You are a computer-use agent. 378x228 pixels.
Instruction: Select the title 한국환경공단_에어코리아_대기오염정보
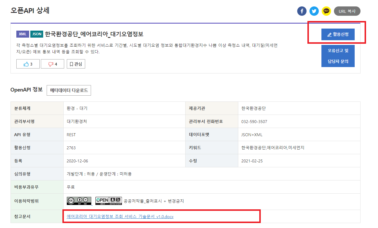(94, 34)
